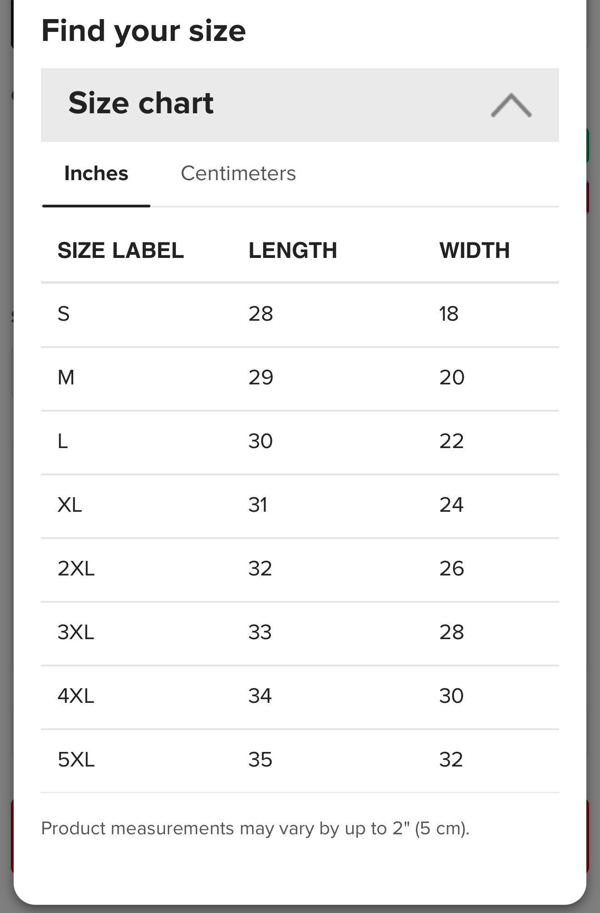Click the WIDTH column header
600x913 pixels.
475,250
